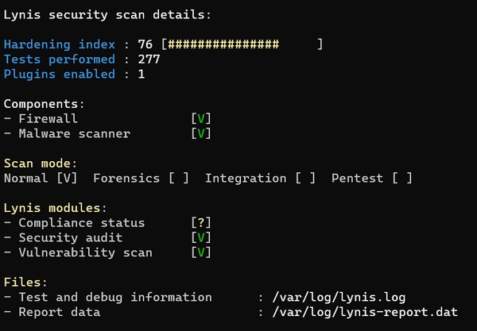Click the Hardening index label

coord(60,44)
